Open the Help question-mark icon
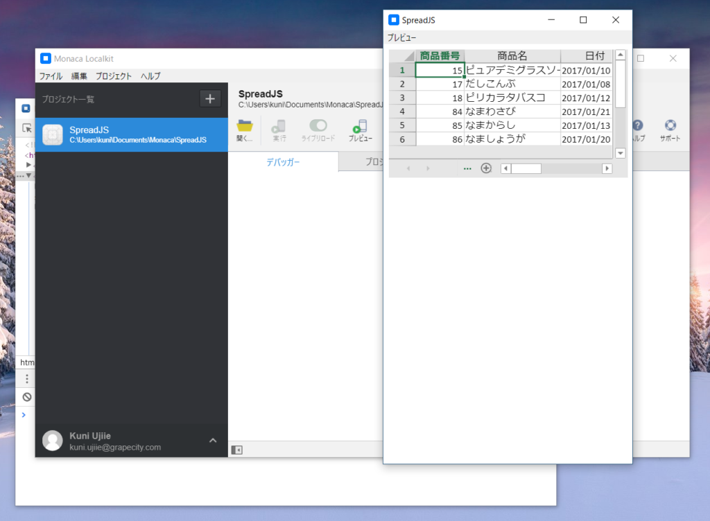The width and height of the screenshot is (710, 521). click(638, 125)
